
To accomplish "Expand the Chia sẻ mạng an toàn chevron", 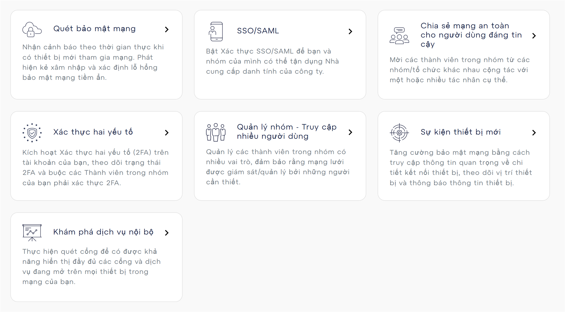I will pyautogui.click(x=534, y=36).
